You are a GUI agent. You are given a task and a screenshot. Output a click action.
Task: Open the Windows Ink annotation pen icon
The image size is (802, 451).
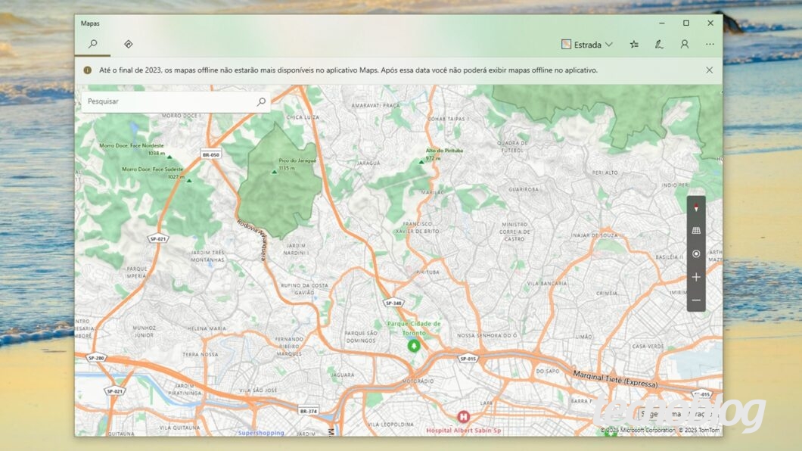pos(659,44)
